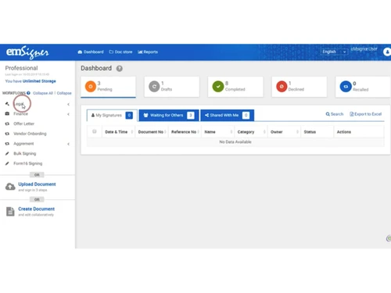
Task: Sort by Reference No column
Action: (185, 132)
